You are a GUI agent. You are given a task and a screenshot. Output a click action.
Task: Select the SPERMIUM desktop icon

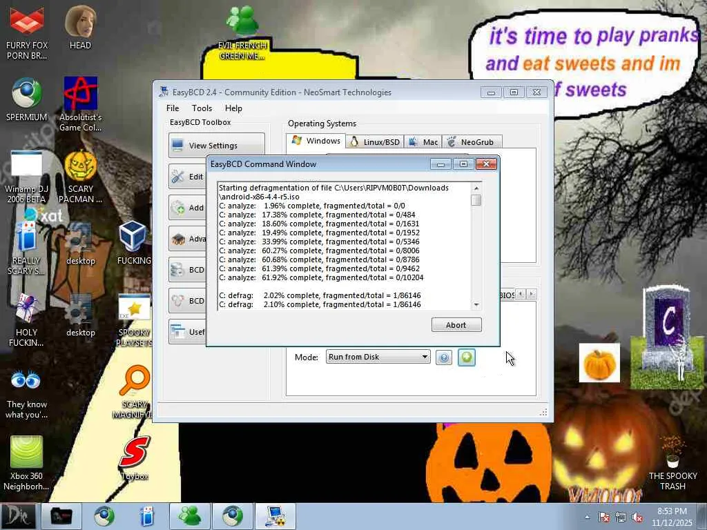[27, 99]
